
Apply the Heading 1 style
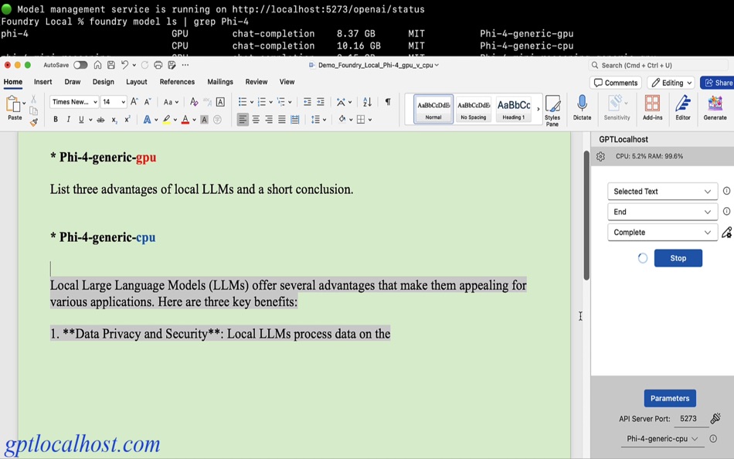pos(514,109)
